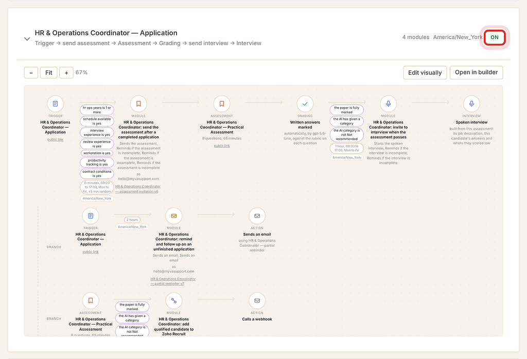Click '0 minutes, 09:00 to 17:00' timing pill
This screenshot has height=359, width=527.
tap(97, 187)
